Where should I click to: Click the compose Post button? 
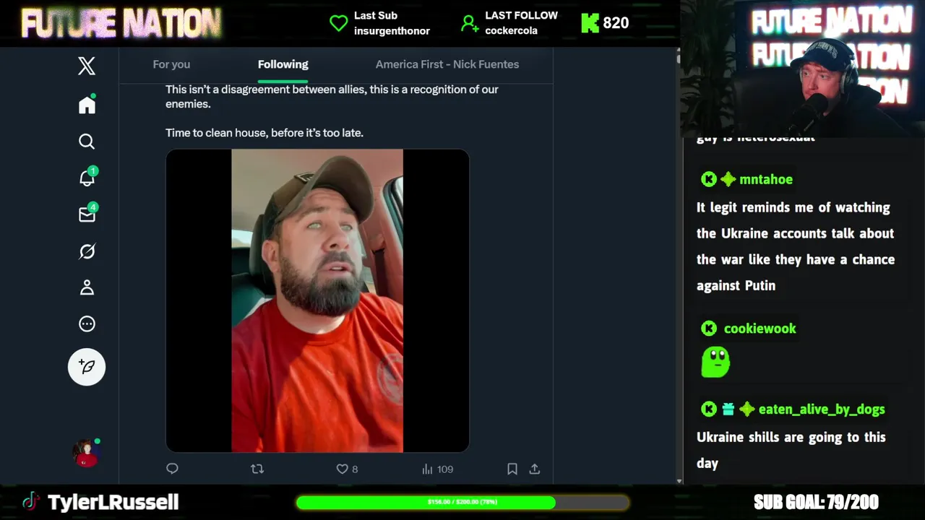(87, 367)
